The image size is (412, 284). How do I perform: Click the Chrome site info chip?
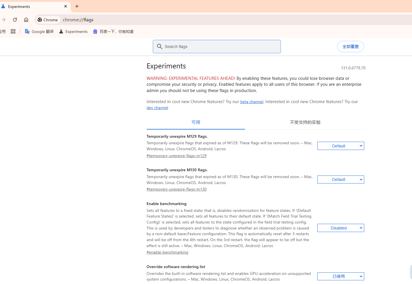coord(48,20)
